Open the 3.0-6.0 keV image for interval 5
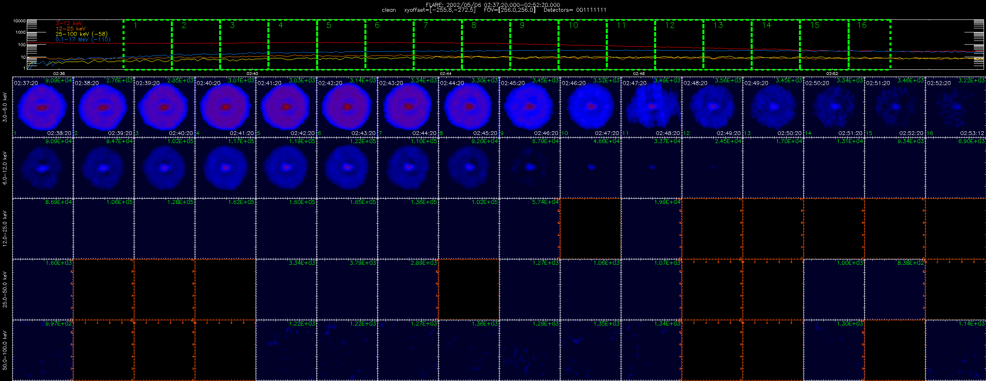This screenshot has height=381, width=986. (x=286, y=107)
